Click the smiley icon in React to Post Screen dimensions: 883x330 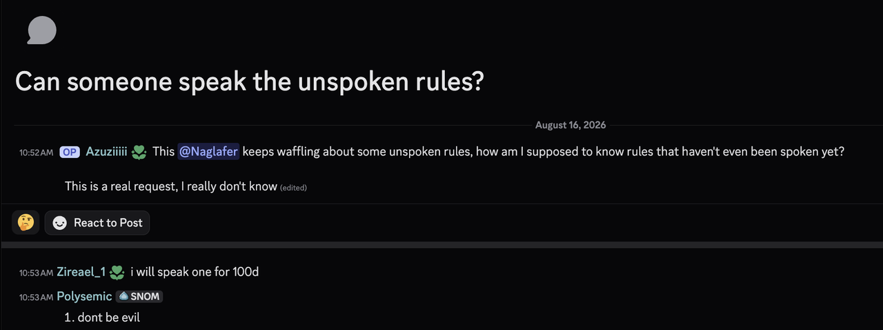click(60, 223)
